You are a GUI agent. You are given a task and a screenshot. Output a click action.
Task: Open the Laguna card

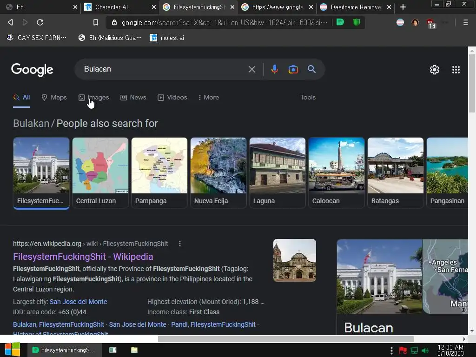(x=278, y=172)
